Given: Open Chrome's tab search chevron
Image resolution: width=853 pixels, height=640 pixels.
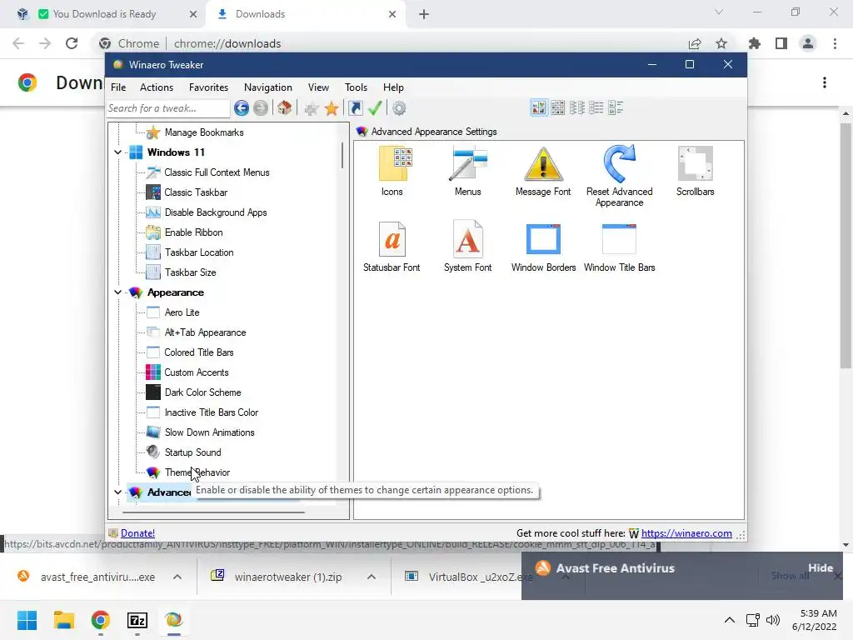Looking at the screenshot, I should (719, 12).
